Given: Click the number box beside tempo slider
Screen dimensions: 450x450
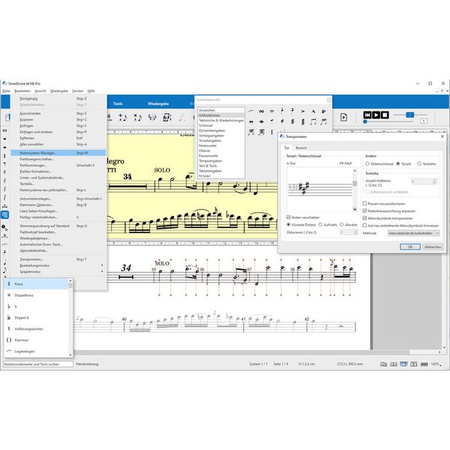Looking at the screenshot, I should [424, 121].
